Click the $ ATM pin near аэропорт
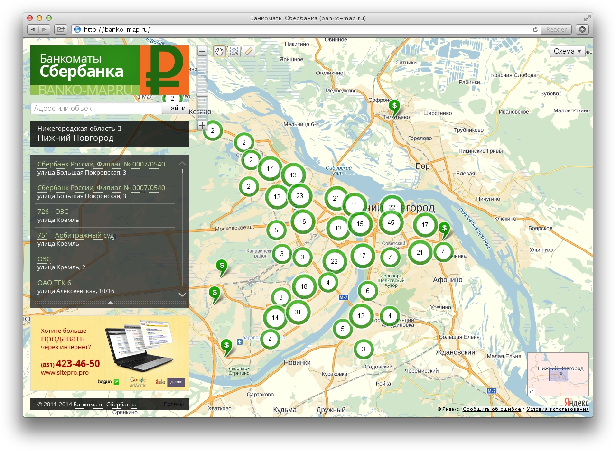Viewport: 616px width, 451px height. pyautogui.click(x=227, y=347)
